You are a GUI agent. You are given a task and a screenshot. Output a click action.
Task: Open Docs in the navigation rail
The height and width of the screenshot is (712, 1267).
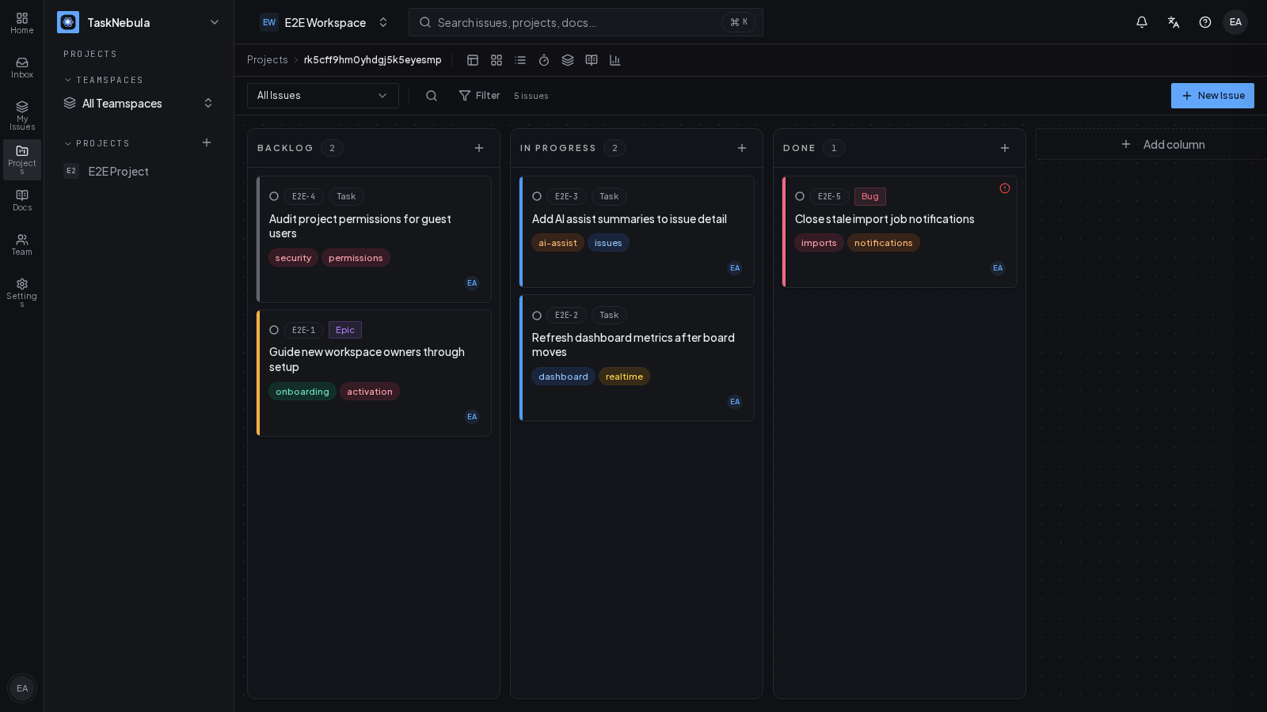coord(22,201)
